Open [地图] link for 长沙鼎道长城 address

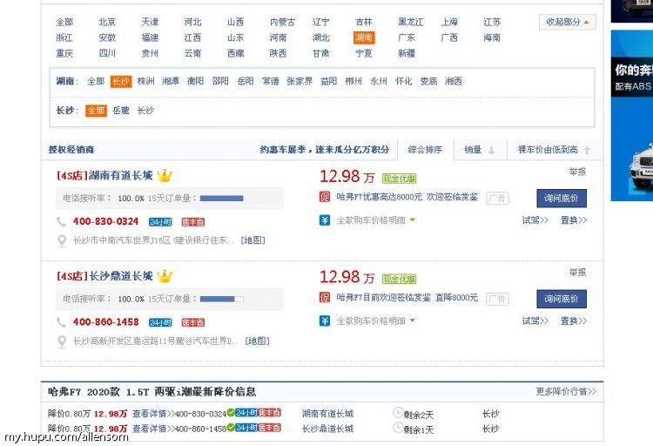pyautogui.click(x=257, y=341)
